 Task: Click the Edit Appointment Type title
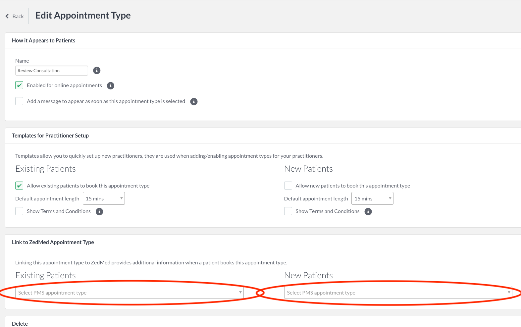point(83,16)
